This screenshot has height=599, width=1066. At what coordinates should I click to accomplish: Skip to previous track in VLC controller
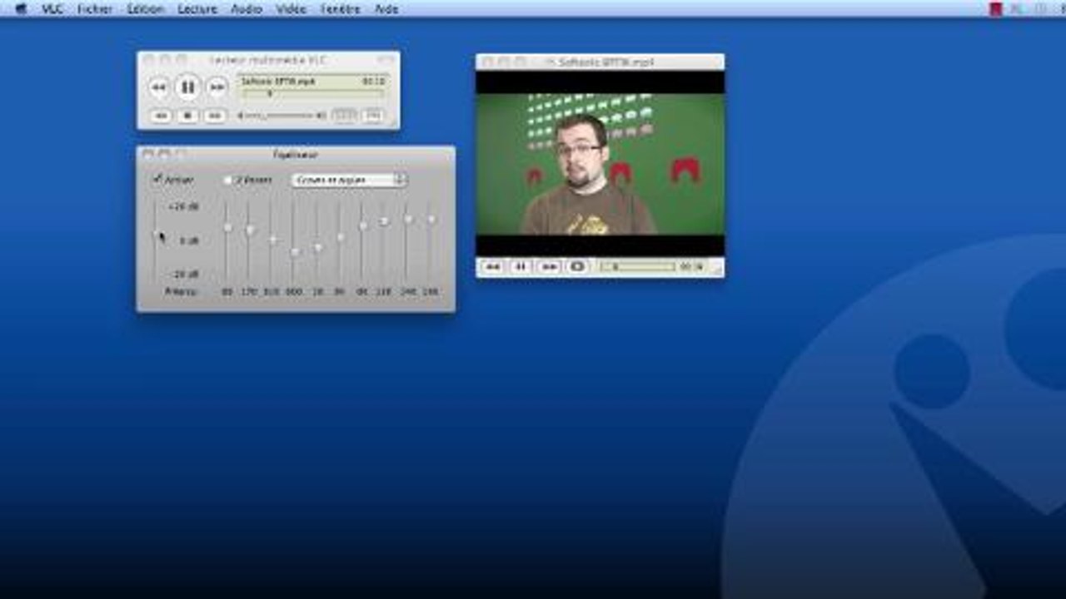tap(161, 116)
